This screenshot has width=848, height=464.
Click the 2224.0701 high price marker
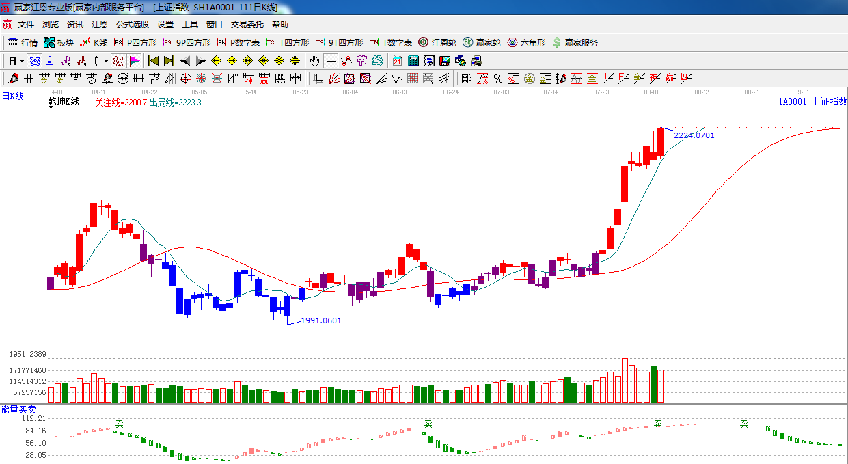tap(694, 135)
